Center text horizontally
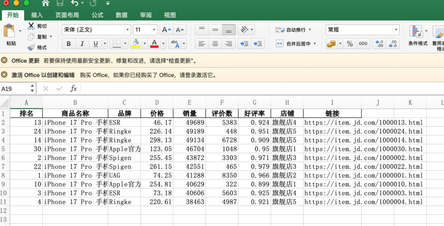The image size is (444, 226). pyautogui.click(x=215, y=43)
